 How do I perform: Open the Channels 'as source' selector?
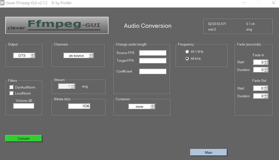[78, 55]
